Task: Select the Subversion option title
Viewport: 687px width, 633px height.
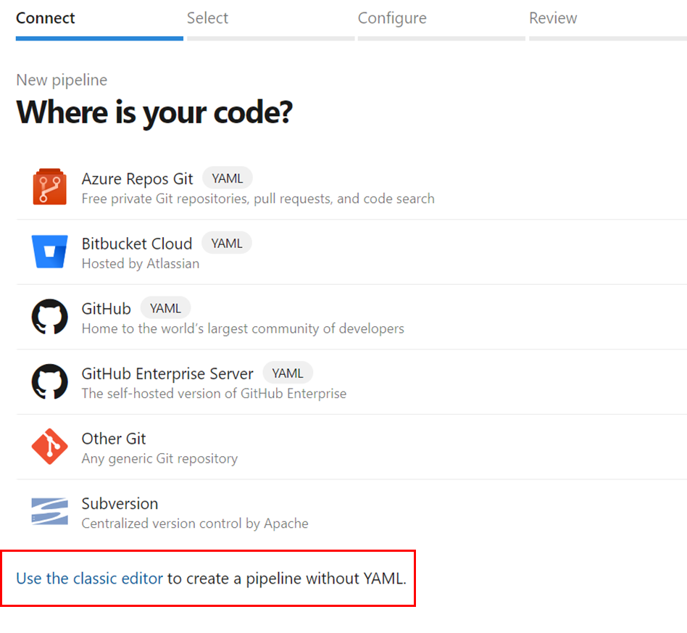Action: pos(120,503)
